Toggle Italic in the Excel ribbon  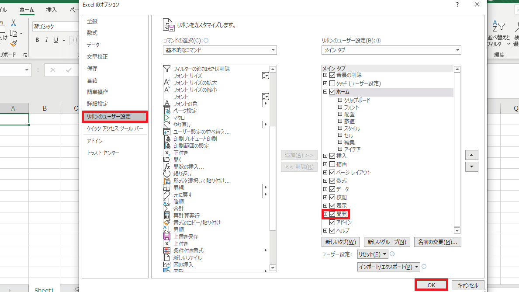click(x=47, y=40)
